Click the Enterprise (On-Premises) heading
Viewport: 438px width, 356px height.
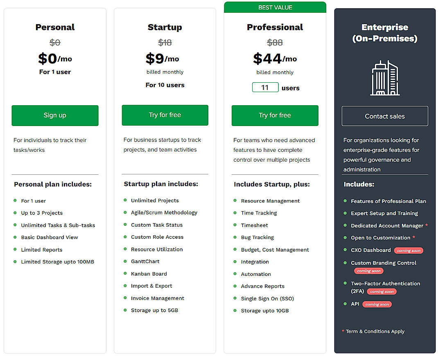[384, 33]
